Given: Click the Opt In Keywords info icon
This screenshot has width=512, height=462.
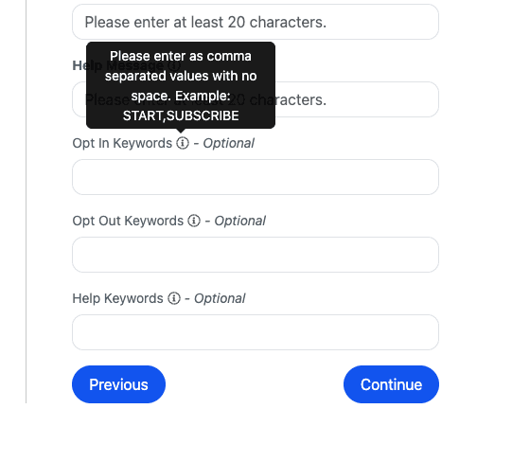Looking at the screenshot, I should tap(183, 143).
